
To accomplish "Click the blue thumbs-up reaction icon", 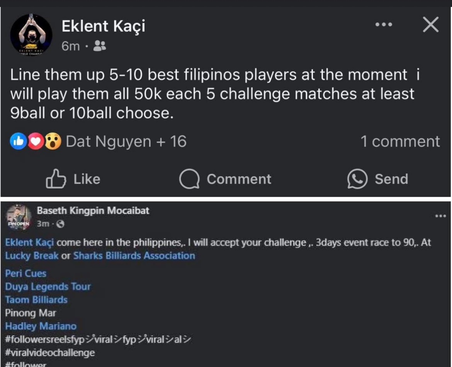I will [18, 142].
